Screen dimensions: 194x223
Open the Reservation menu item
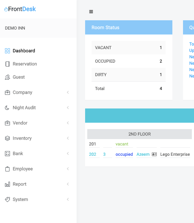click(x=25, y=64)
